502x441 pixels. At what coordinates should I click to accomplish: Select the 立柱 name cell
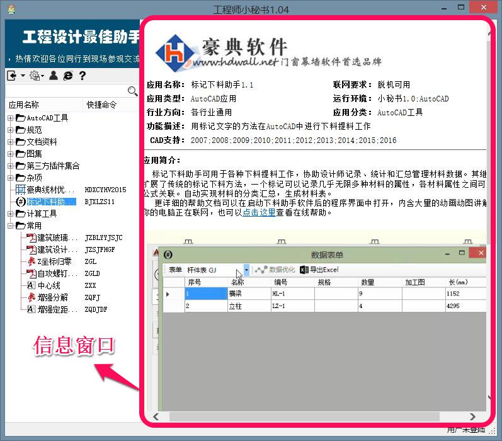249,306
